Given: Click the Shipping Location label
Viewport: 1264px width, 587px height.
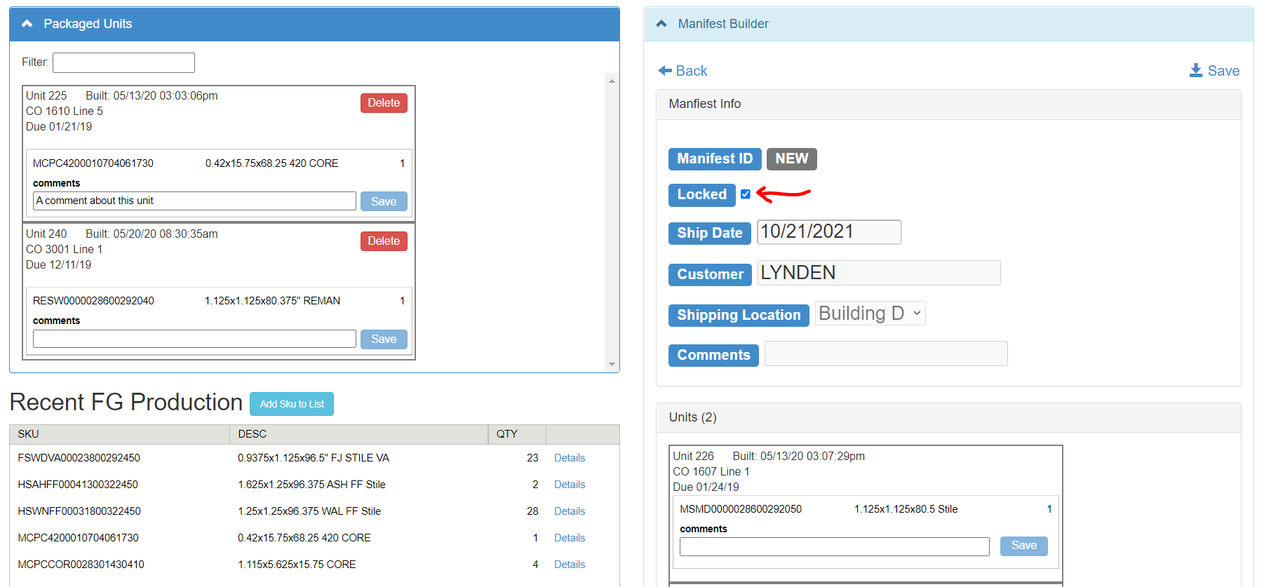Looking at the screenshot, I should pyautogui.click(x=739, y=315).
